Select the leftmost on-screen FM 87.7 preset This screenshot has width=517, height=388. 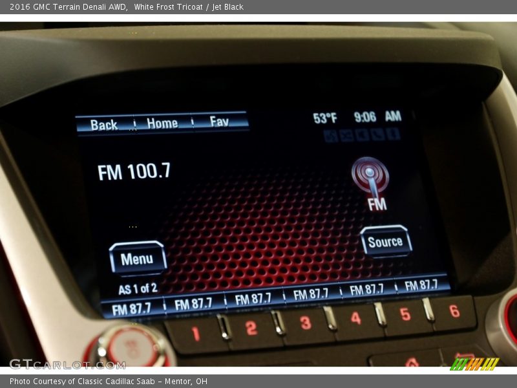(131, 308)
